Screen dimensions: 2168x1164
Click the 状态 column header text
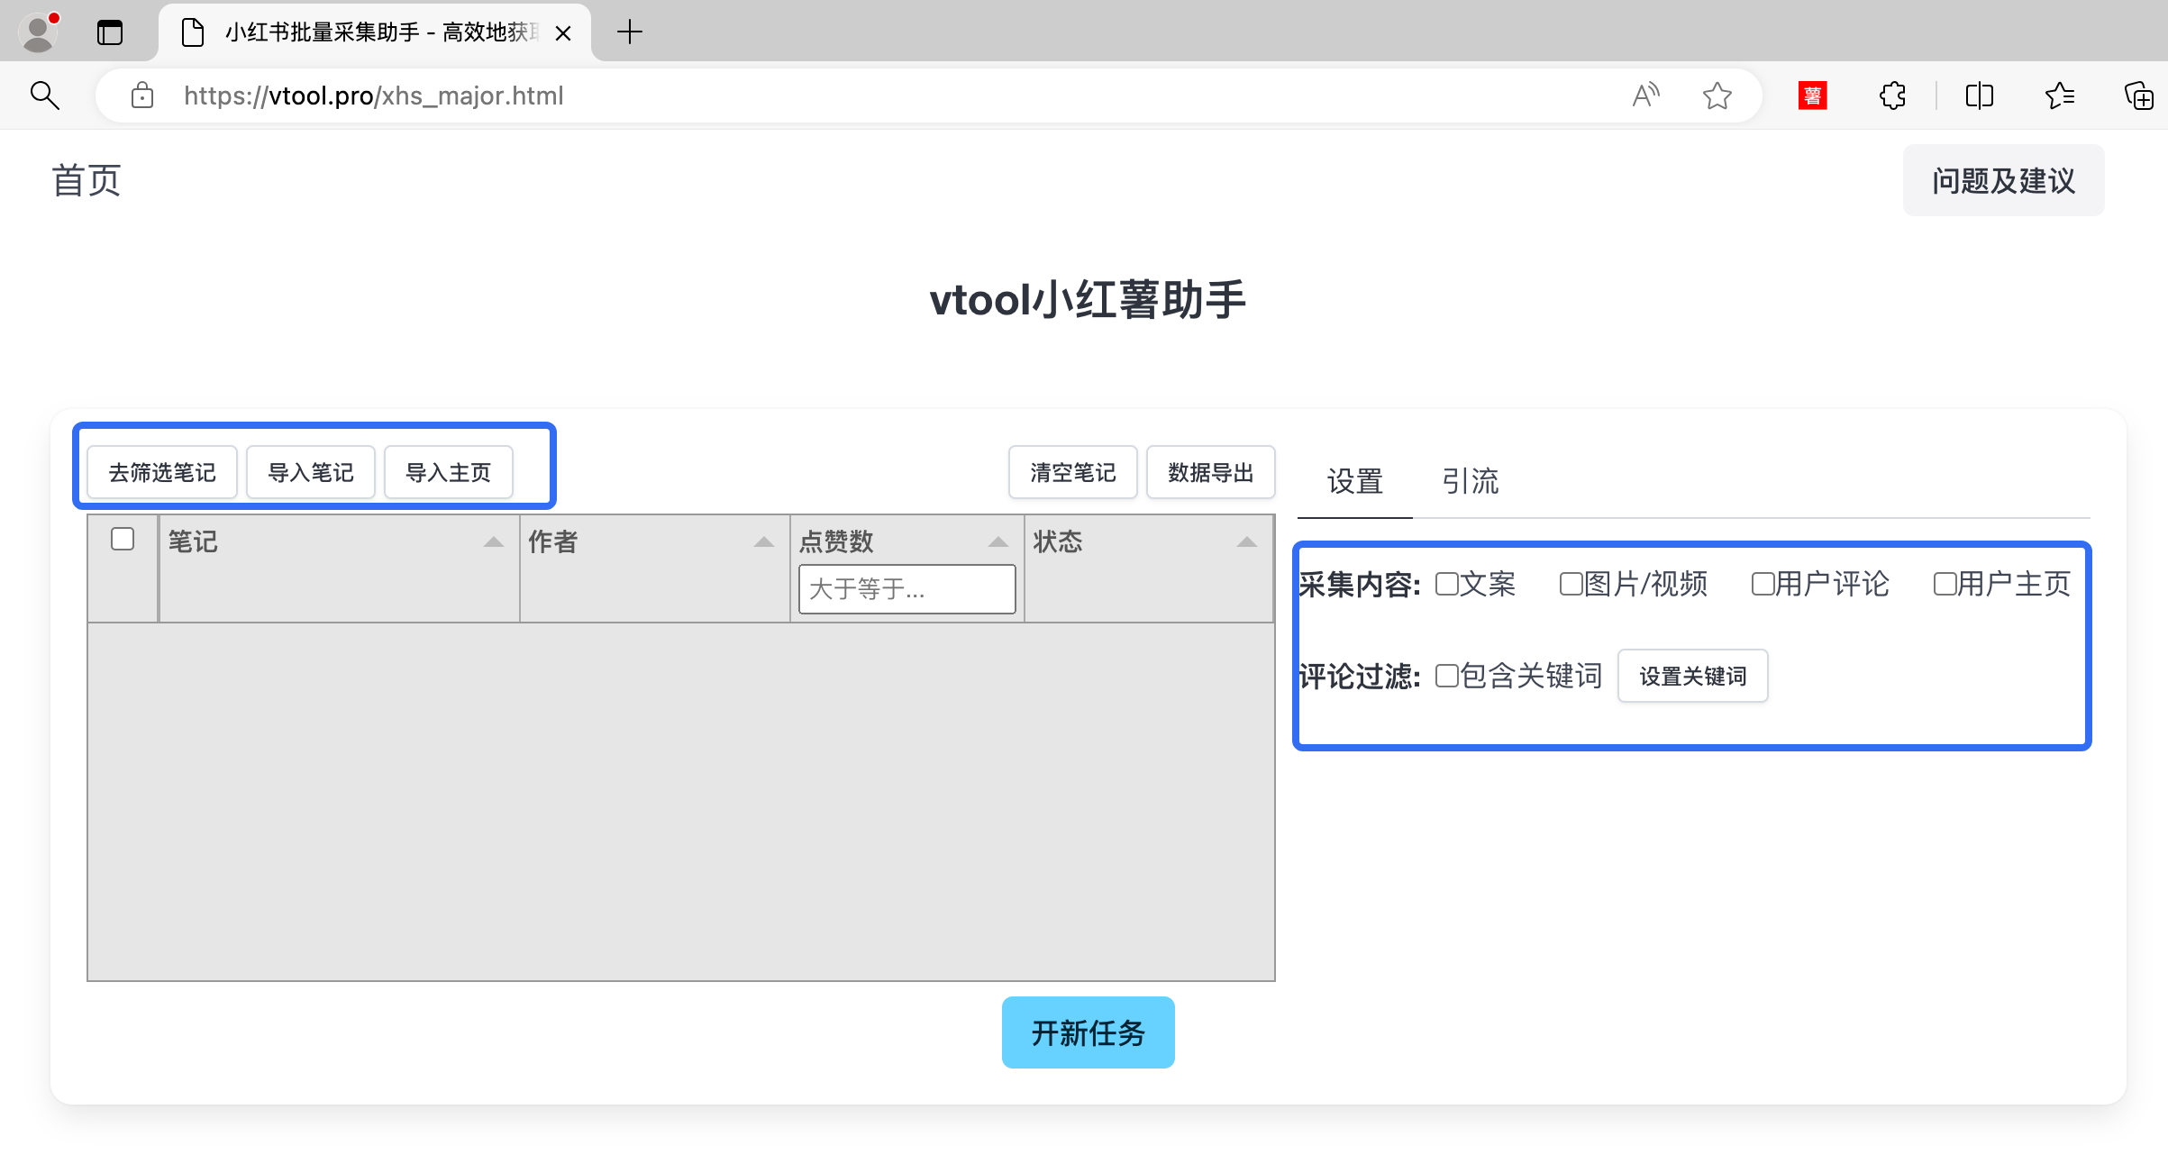1058,541
